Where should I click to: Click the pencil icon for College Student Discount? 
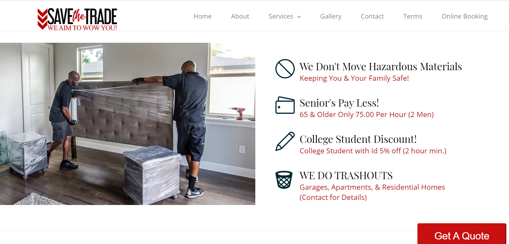coord(285,141)
